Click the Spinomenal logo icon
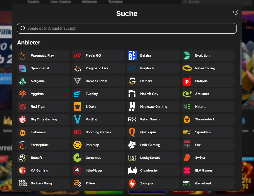 click(x=22, y=68)
